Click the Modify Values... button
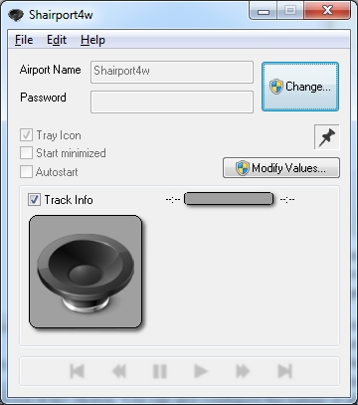This screenshot has height=405, width=358. [281, 168]
